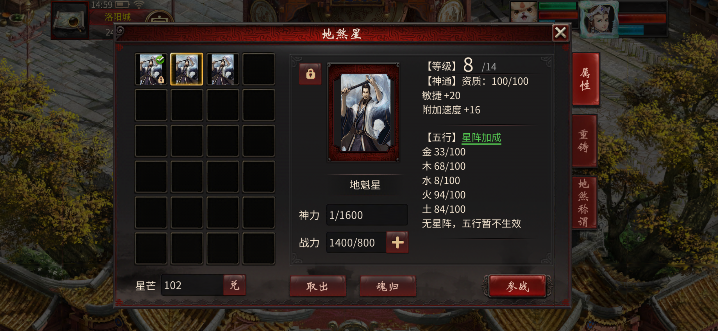718x331 pixels.
Task: Select the third star card in grid
Action: 222,69
